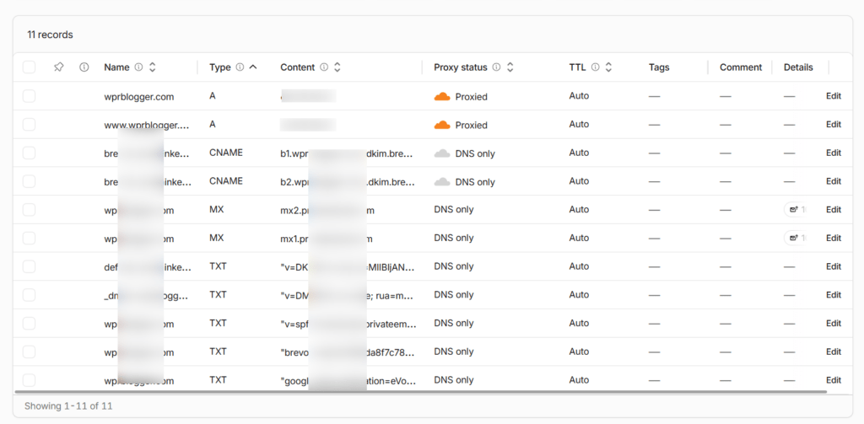
Task: Click the mx1 content cell
Action: click(328, 238)
